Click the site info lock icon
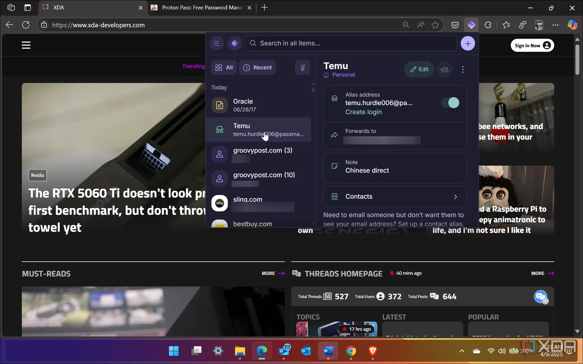The height and width of the screenshot is (364, 583). 44,25
